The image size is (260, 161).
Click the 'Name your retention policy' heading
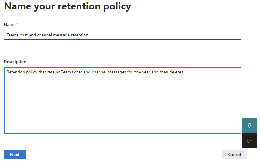point(67,6)
